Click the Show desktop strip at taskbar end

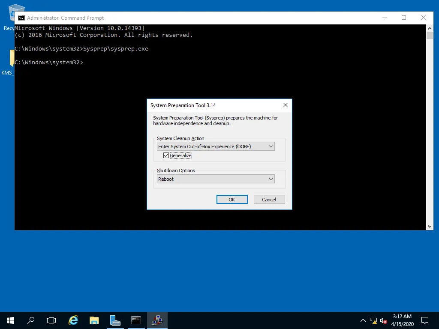click(x=438, y=320)
